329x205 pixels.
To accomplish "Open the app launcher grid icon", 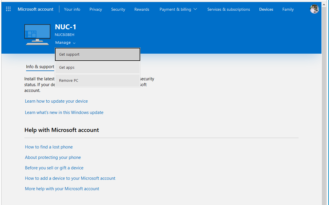I will point(8,9).
